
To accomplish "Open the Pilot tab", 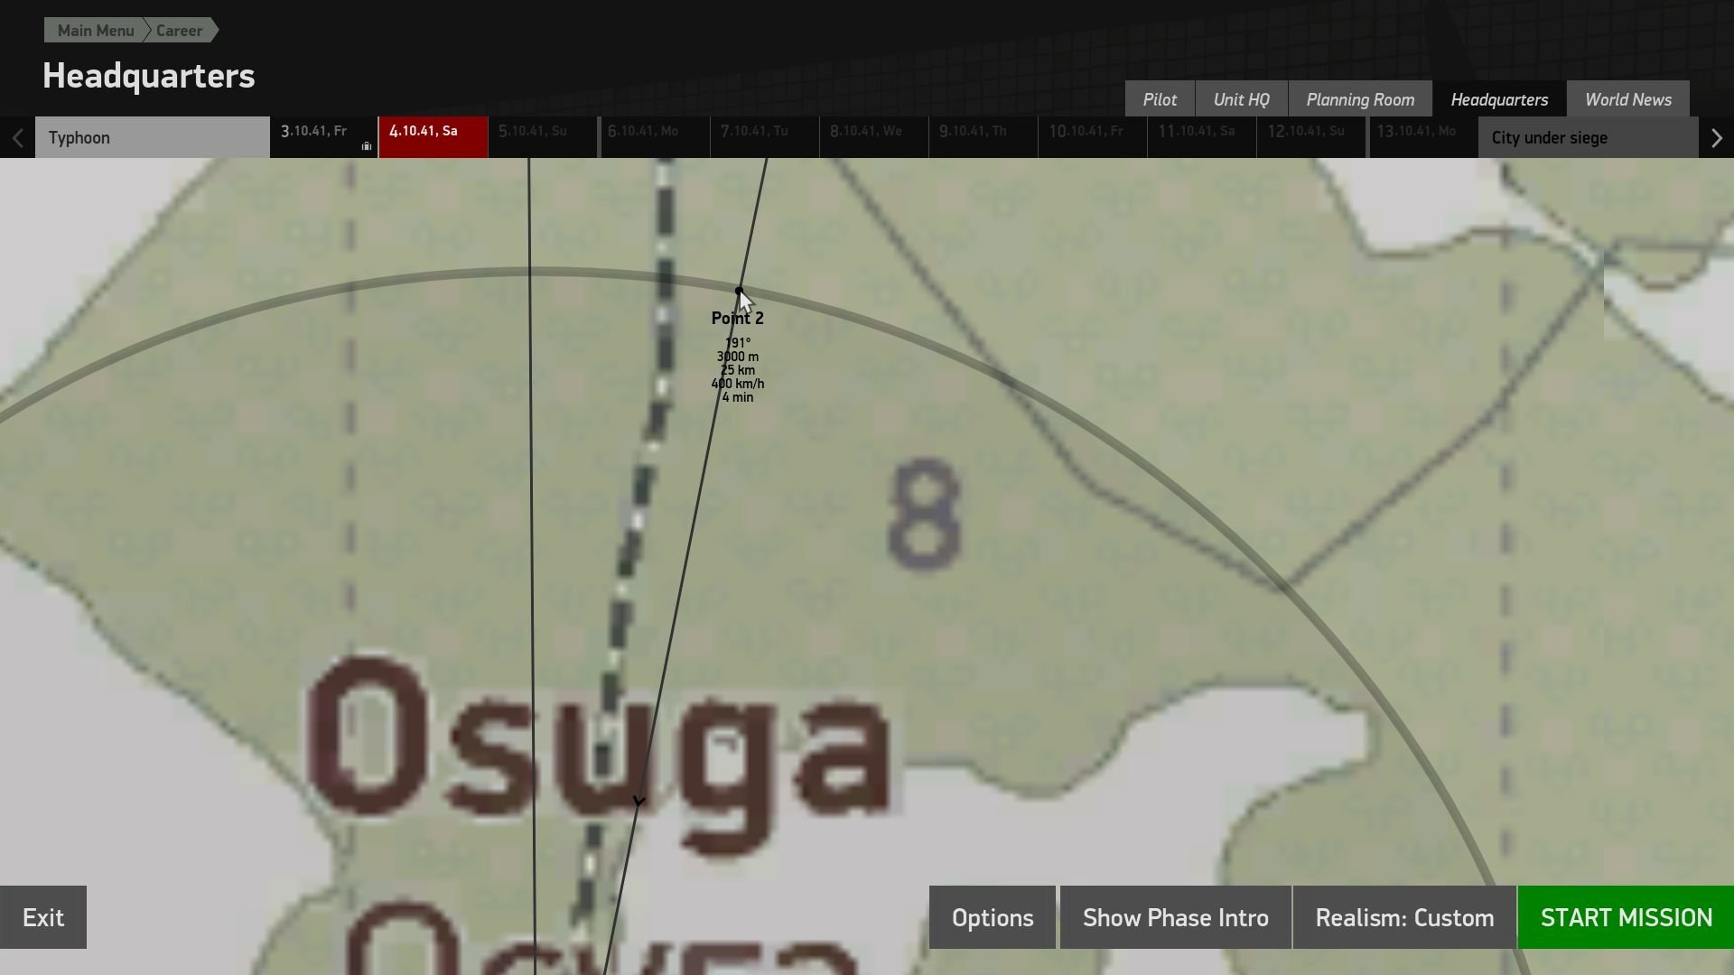I will 1160,99.
